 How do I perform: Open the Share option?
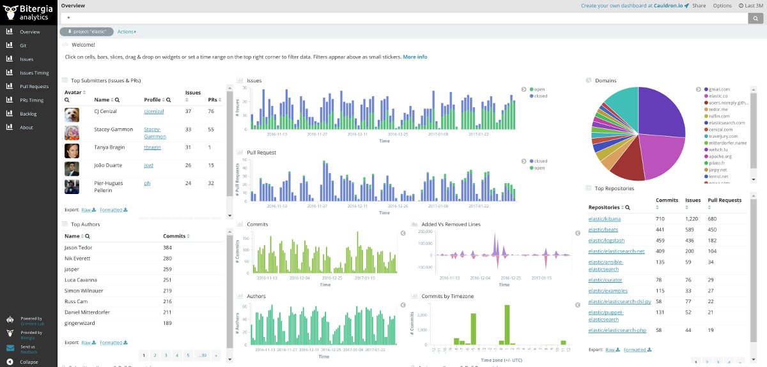pyautogui.click(x=699, y=6)
